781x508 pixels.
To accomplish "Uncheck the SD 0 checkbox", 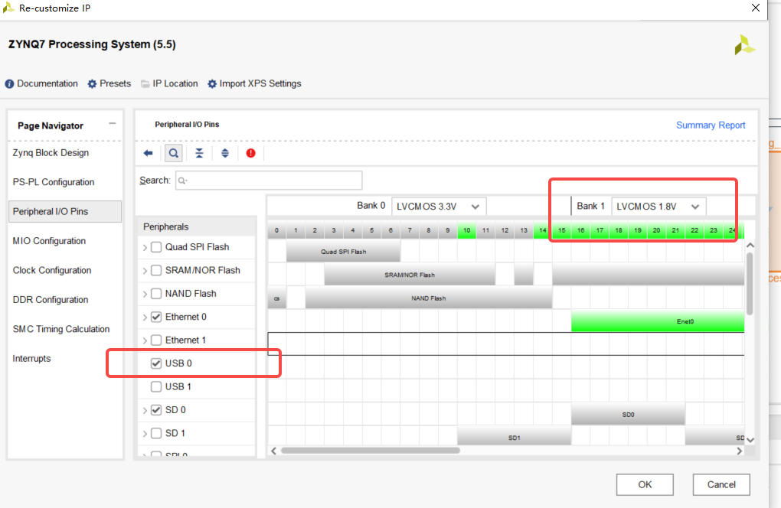I will (156, 410).
